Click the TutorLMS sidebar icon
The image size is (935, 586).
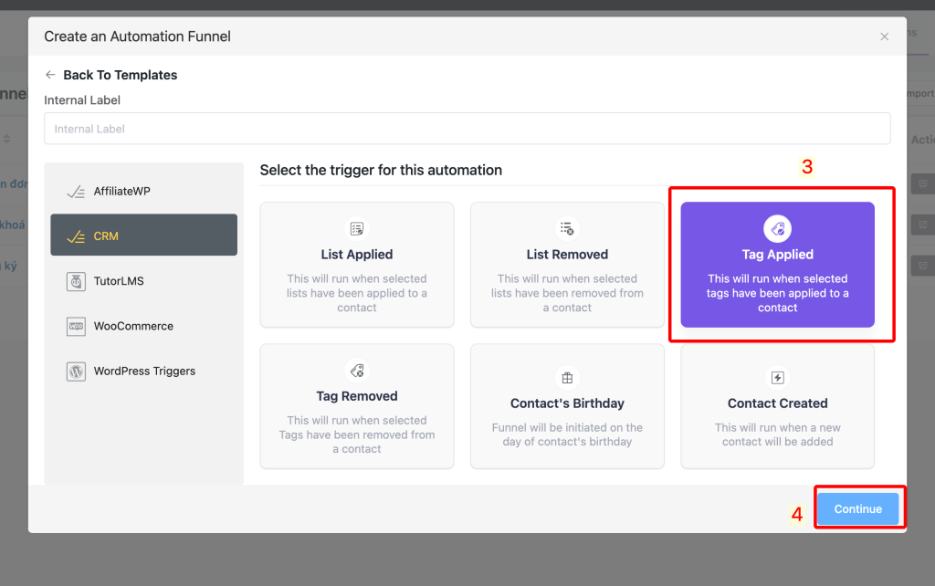(x=76, y=281)
